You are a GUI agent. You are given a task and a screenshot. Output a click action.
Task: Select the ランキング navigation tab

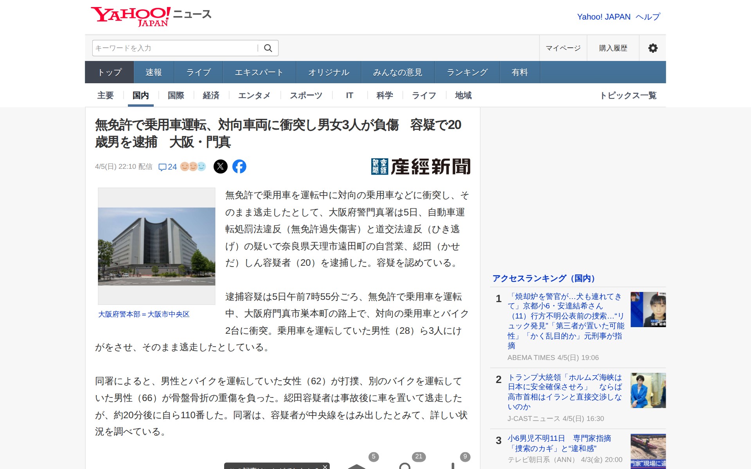(467, 72)
